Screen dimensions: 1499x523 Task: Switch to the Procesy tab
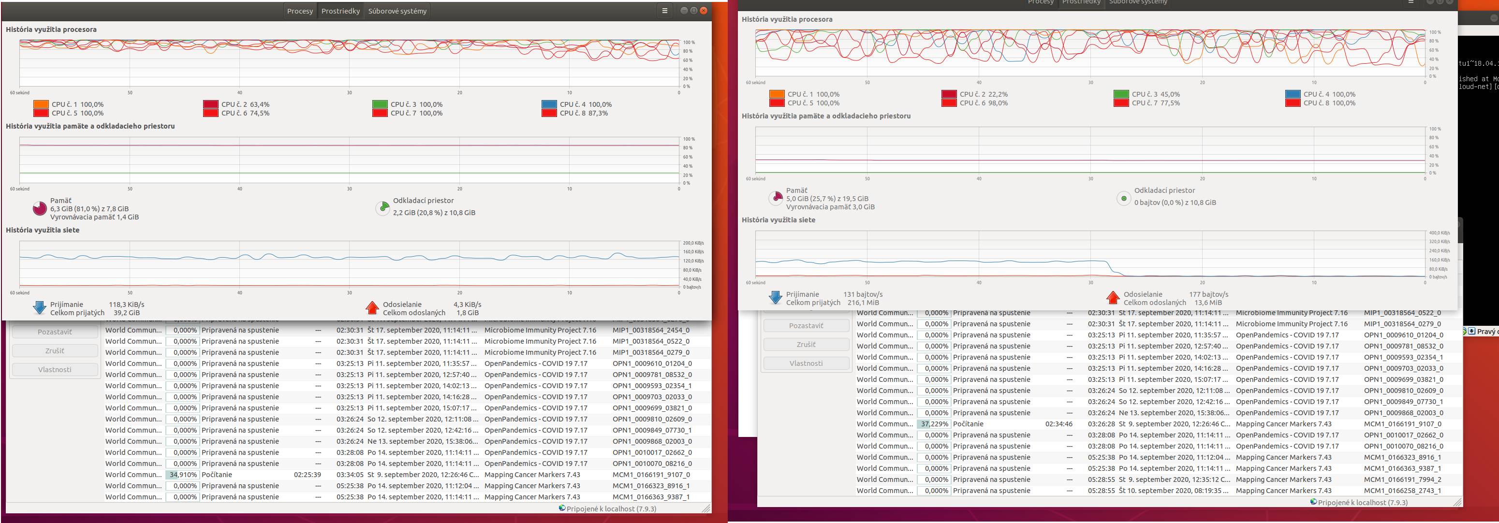300,11
